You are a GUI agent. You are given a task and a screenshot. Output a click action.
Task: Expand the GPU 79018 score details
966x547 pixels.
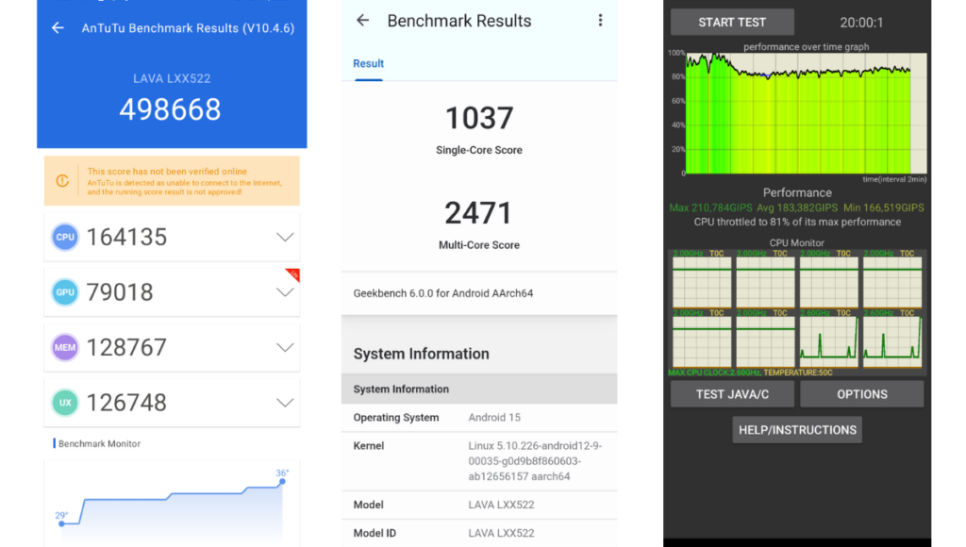(x=285, y=292)
